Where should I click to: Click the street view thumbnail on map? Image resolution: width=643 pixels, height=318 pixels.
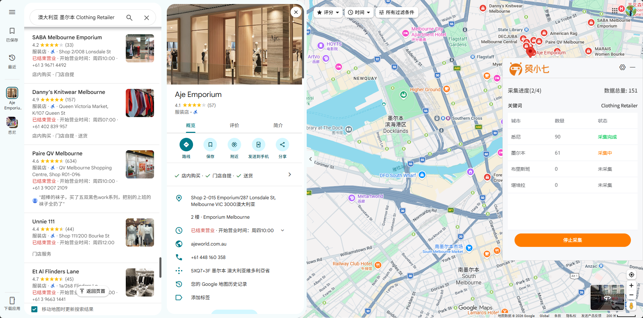pyautogui.click(x=607, y=297)
